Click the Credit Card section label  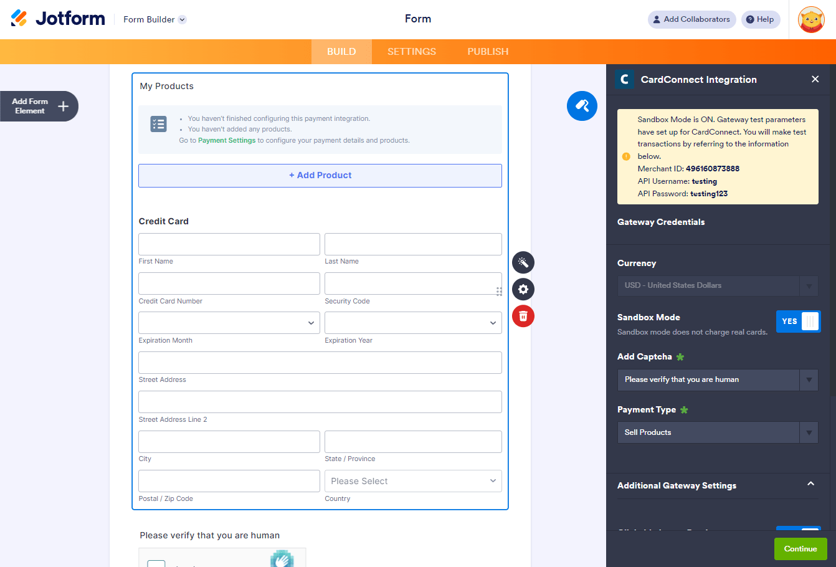pos(164,221)
